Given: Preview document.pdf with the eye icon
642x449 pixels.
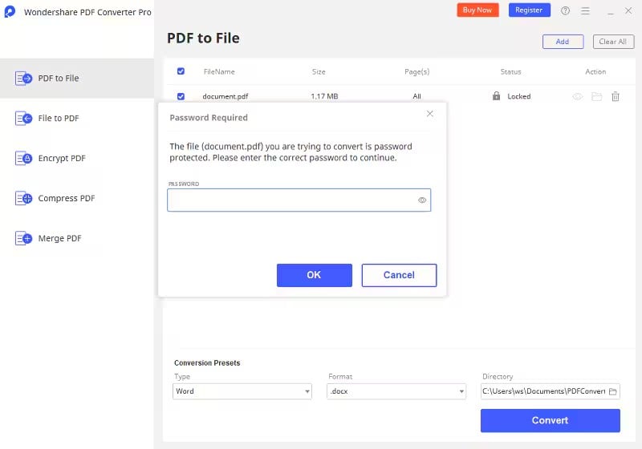Looking at the screenshot, I should tap(577, 96).
